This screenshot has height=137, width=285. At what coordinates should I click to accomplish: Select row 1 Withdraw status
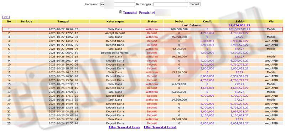pos(152,29)
